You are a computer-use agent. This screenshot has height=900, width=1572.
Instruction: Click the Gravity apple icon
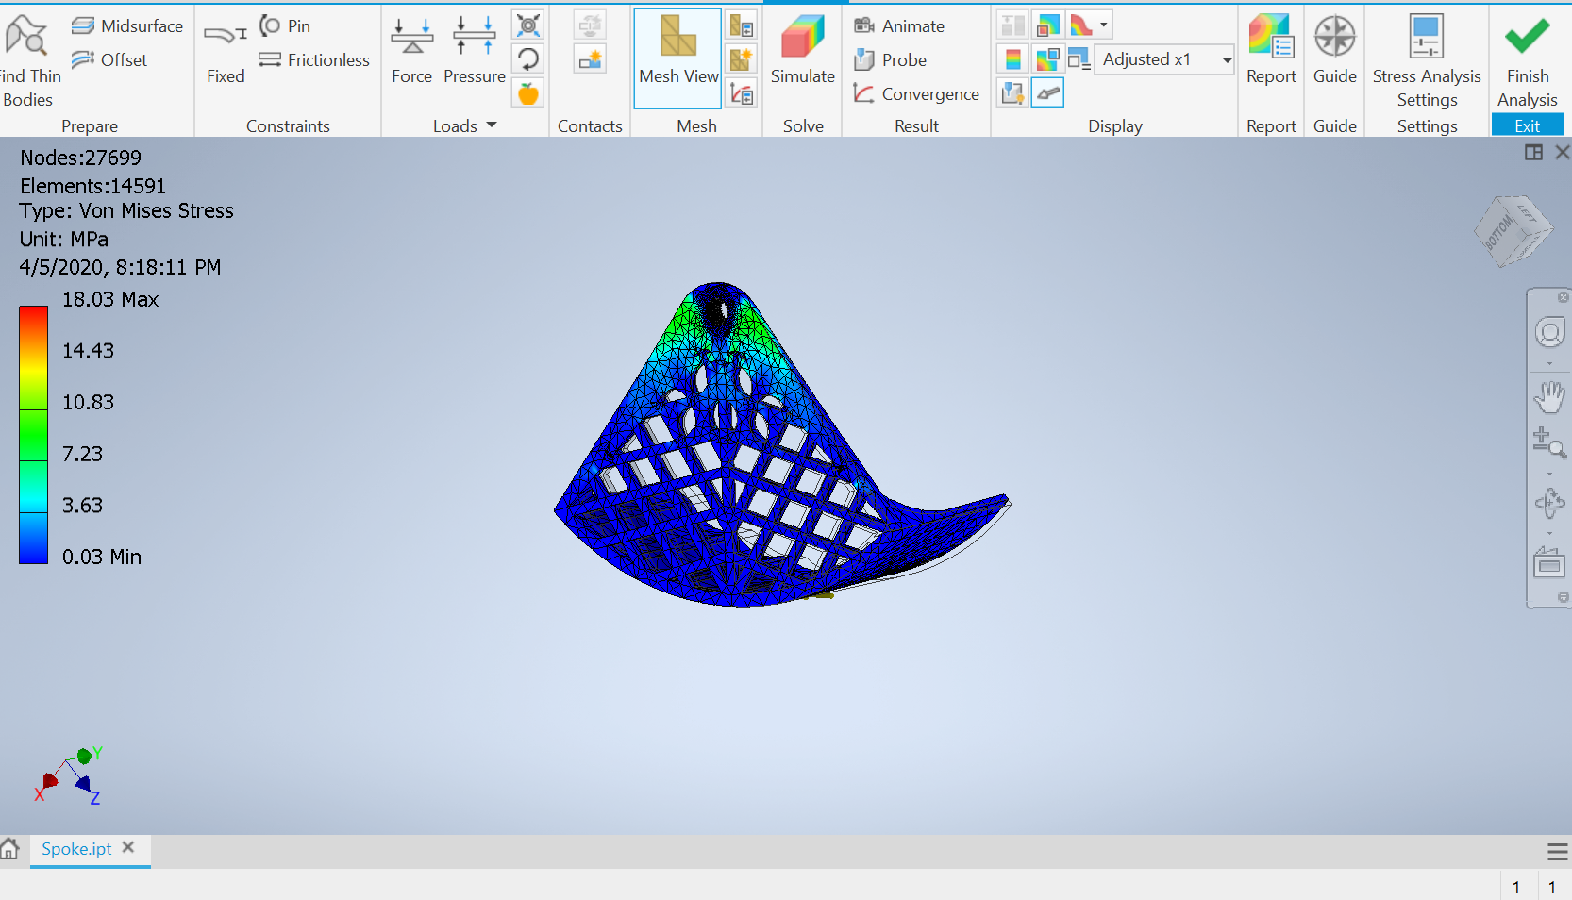(528, 92)
